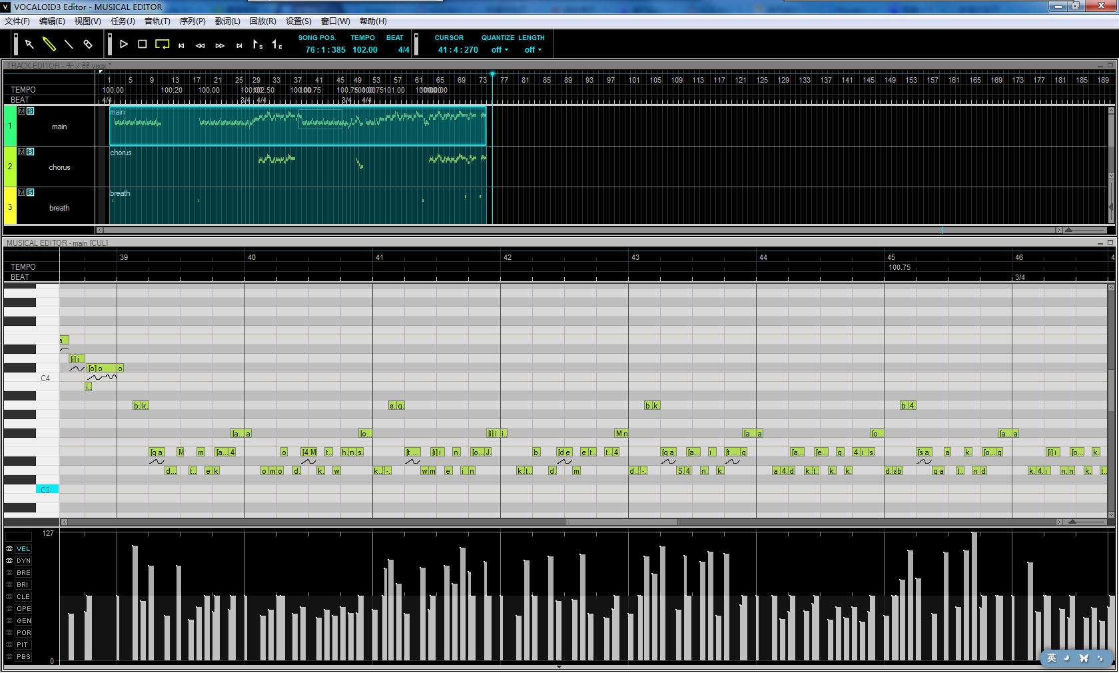
Task: Click the main track waveform part
Action: [x=298, y=126]
